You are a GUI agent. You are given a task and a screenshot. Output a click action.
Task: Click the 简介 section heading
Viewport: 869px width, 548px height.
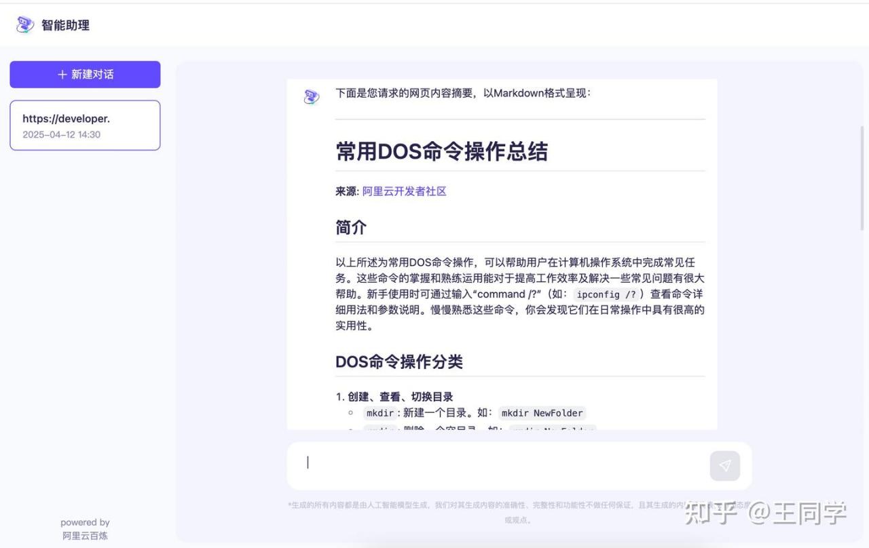(351, 227)
